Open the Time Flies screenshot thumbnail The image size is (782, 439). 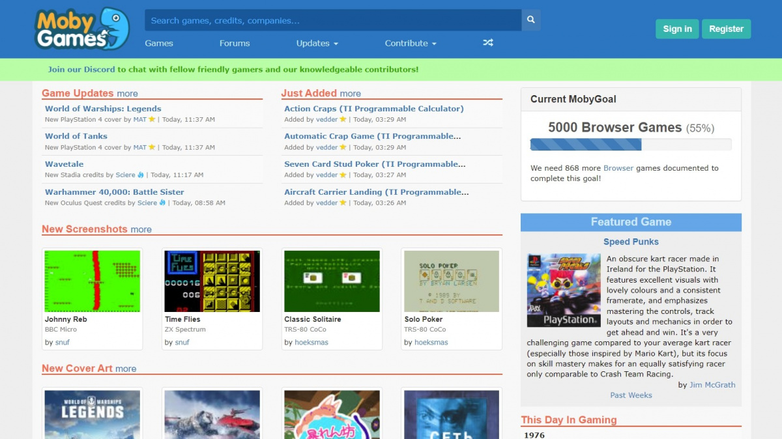(x=212, y=281)
